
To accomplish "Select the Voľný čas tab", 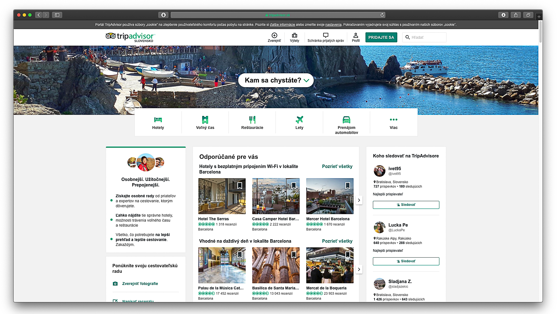I will click(x=205, y=123).
